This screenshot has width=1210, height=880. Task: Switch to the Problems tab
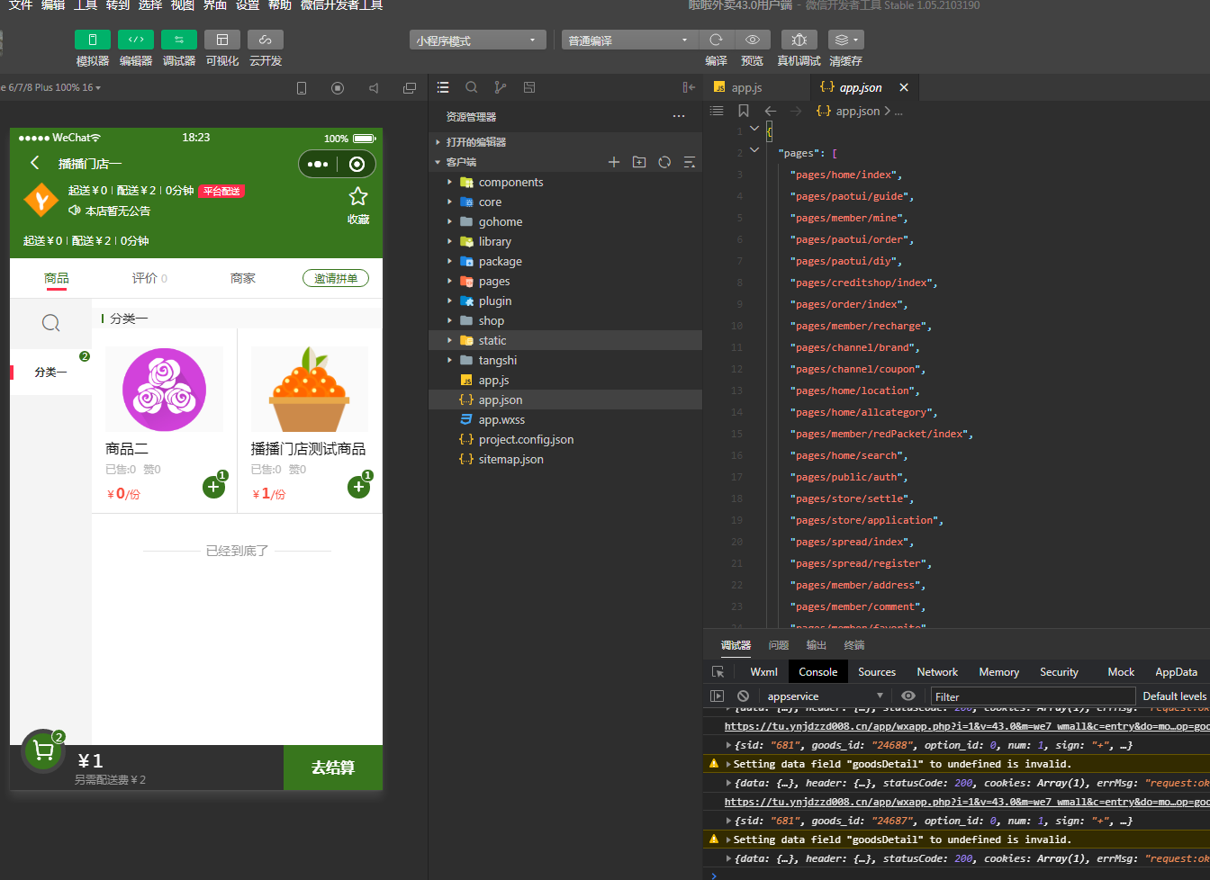779,645
